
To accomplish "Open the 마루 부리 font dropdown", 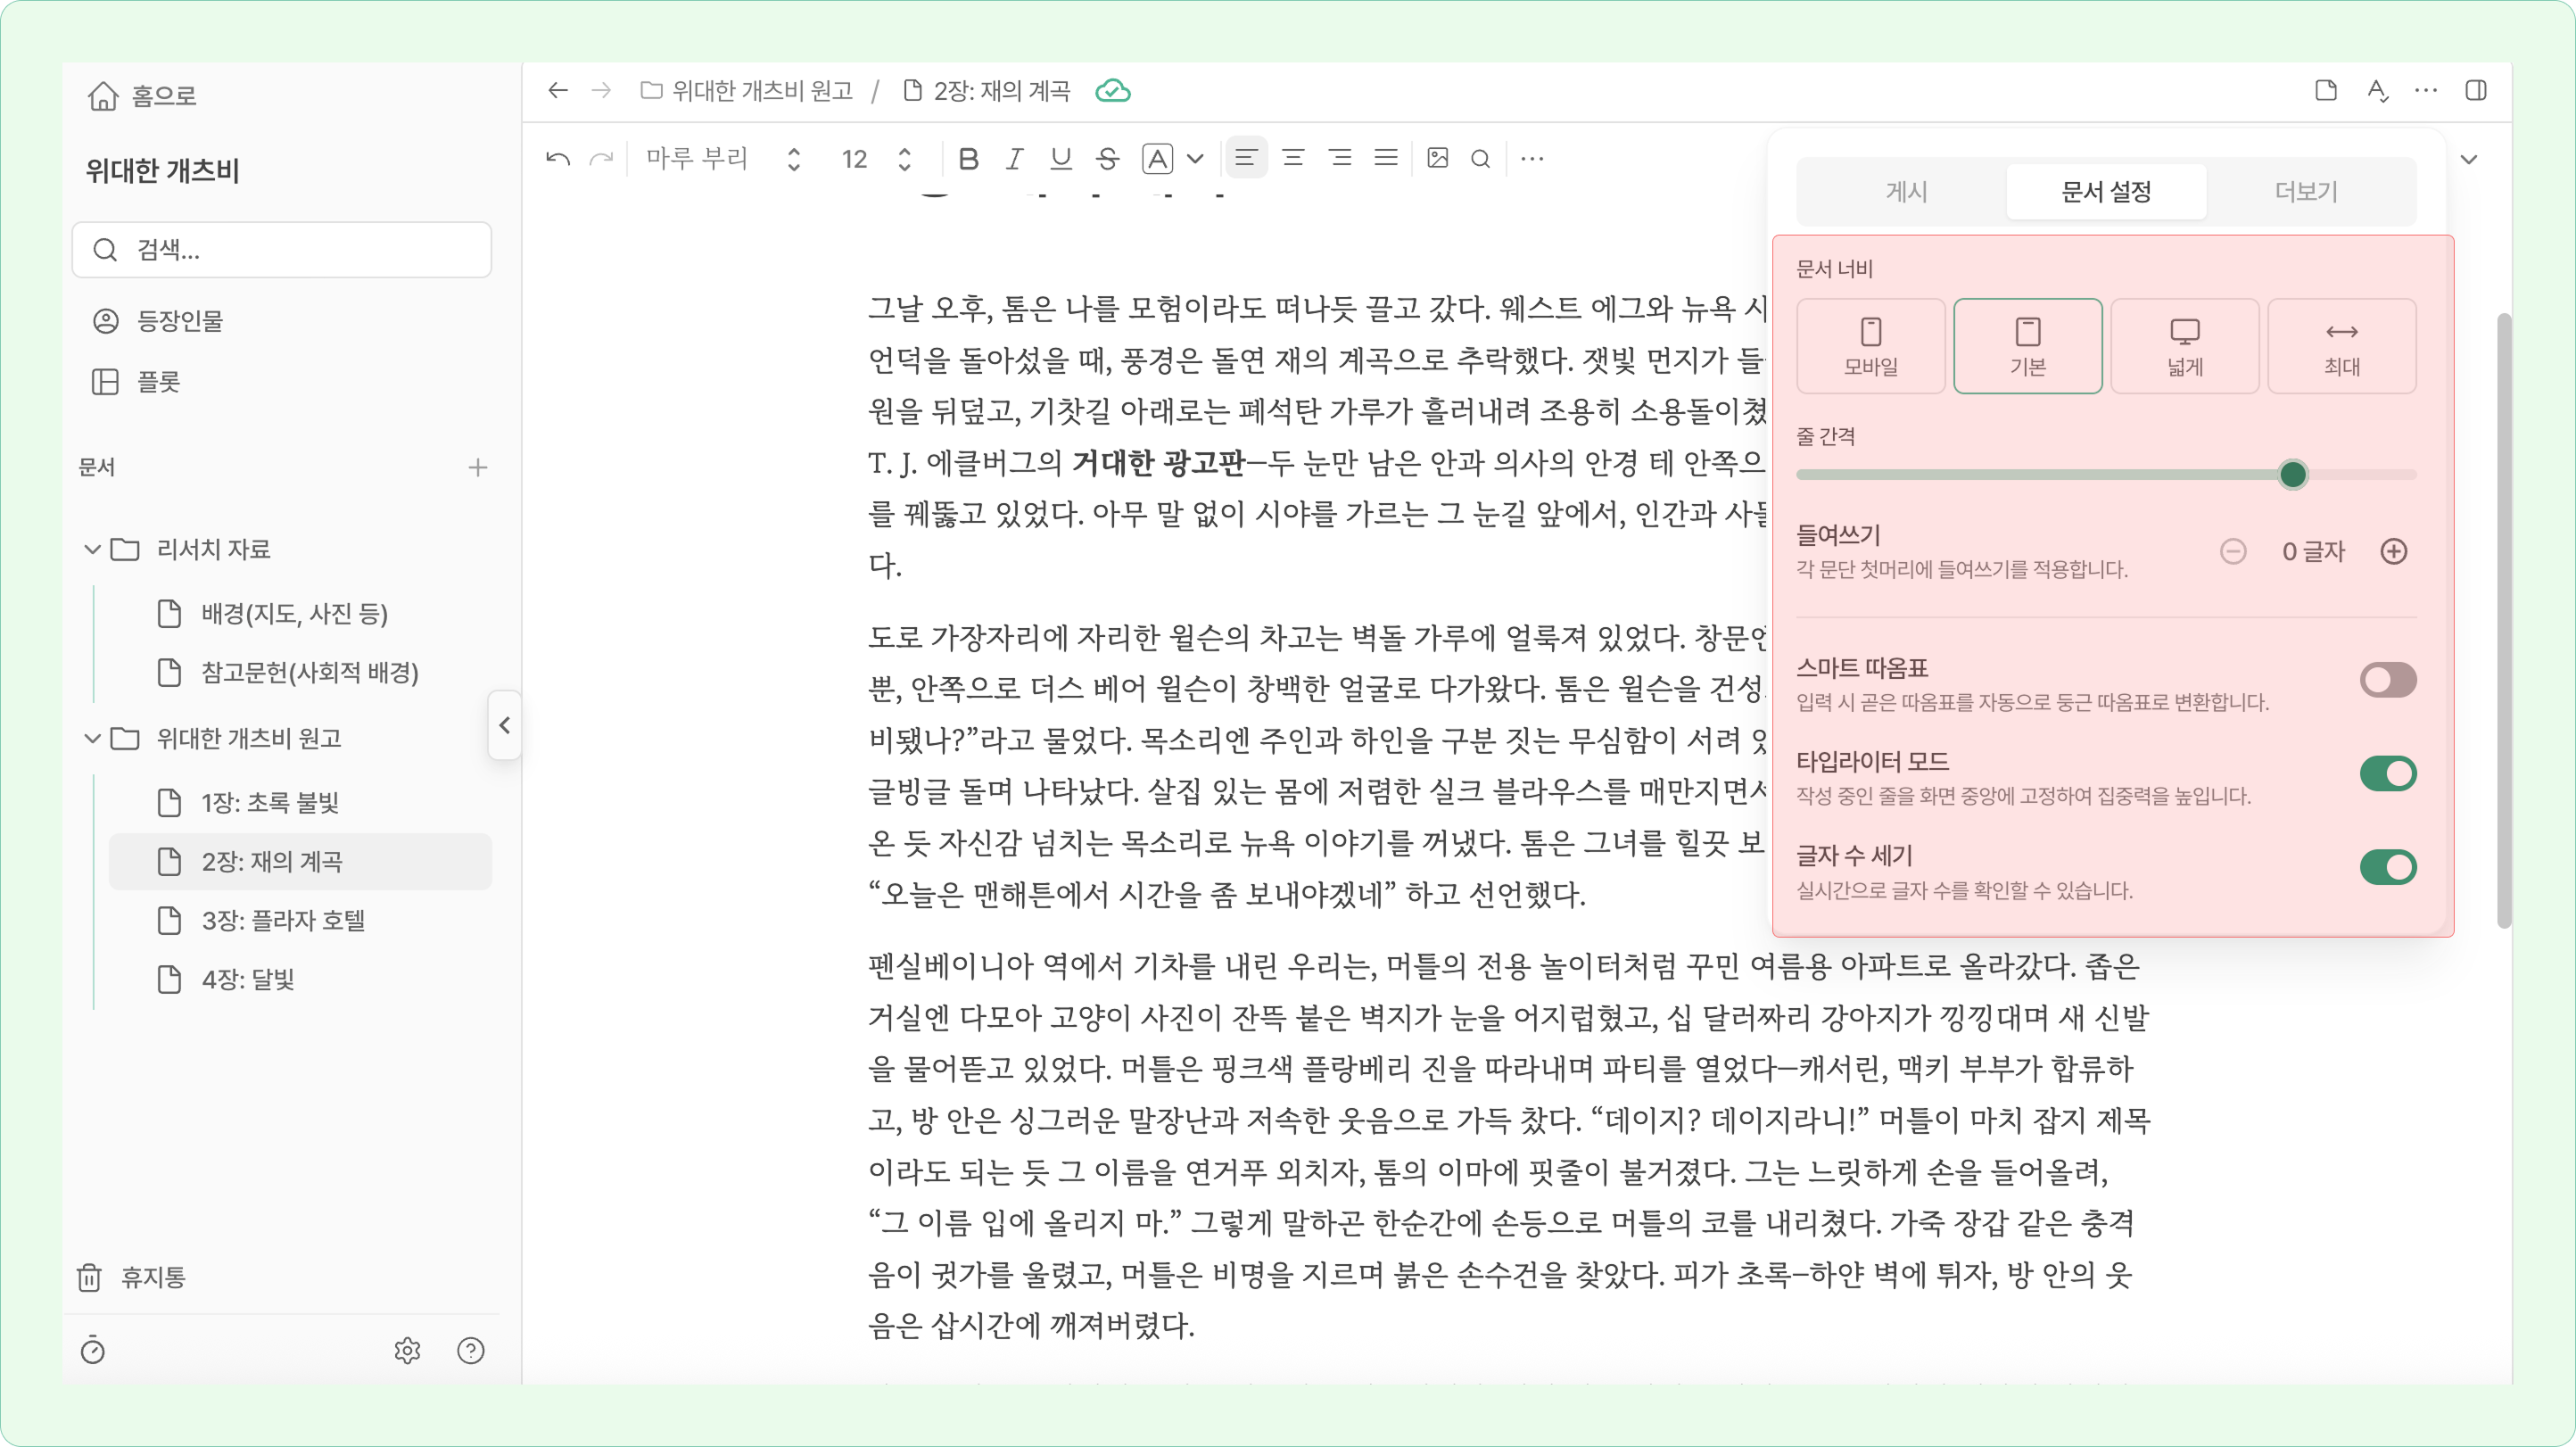I will (x=724, y=158).
